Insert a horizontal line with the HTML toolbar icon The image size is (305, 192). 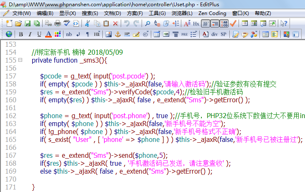127,34
